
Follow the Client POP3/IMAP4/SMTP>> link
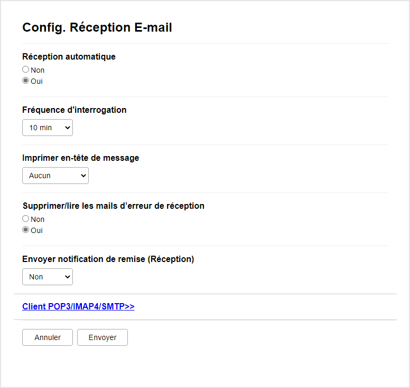point(78,306)
